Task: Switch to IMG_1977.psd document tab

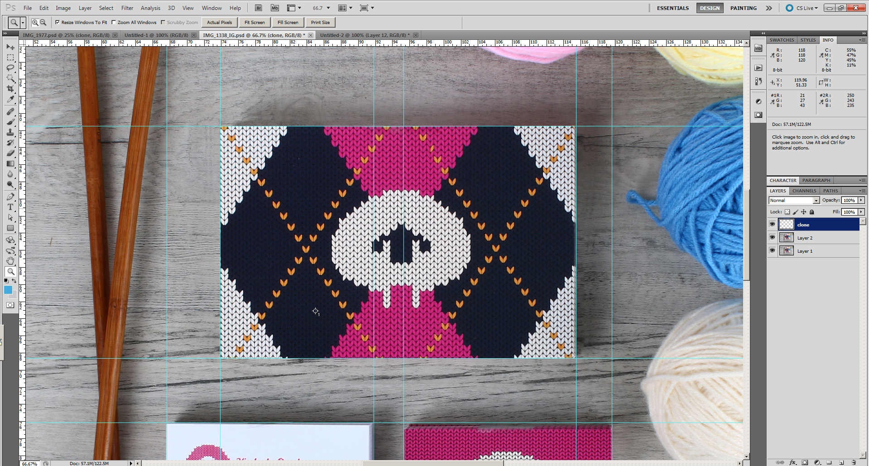Action: 66,35
